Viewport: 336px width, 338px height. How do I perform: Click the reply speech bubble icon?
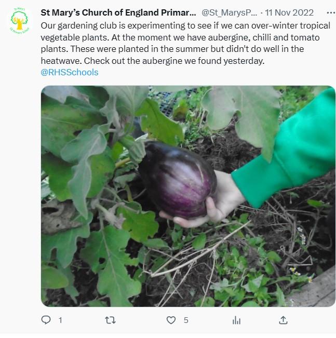(46, 320)
